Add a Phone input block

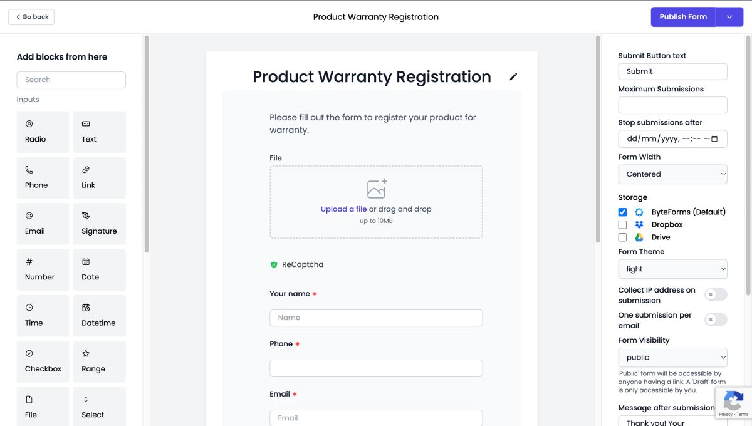(x=43, y=178)
